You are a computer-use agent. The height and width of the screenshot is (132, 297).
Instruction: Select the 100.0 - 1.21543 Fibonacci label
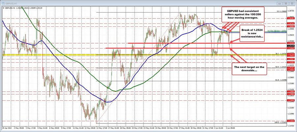click(281, 122)
